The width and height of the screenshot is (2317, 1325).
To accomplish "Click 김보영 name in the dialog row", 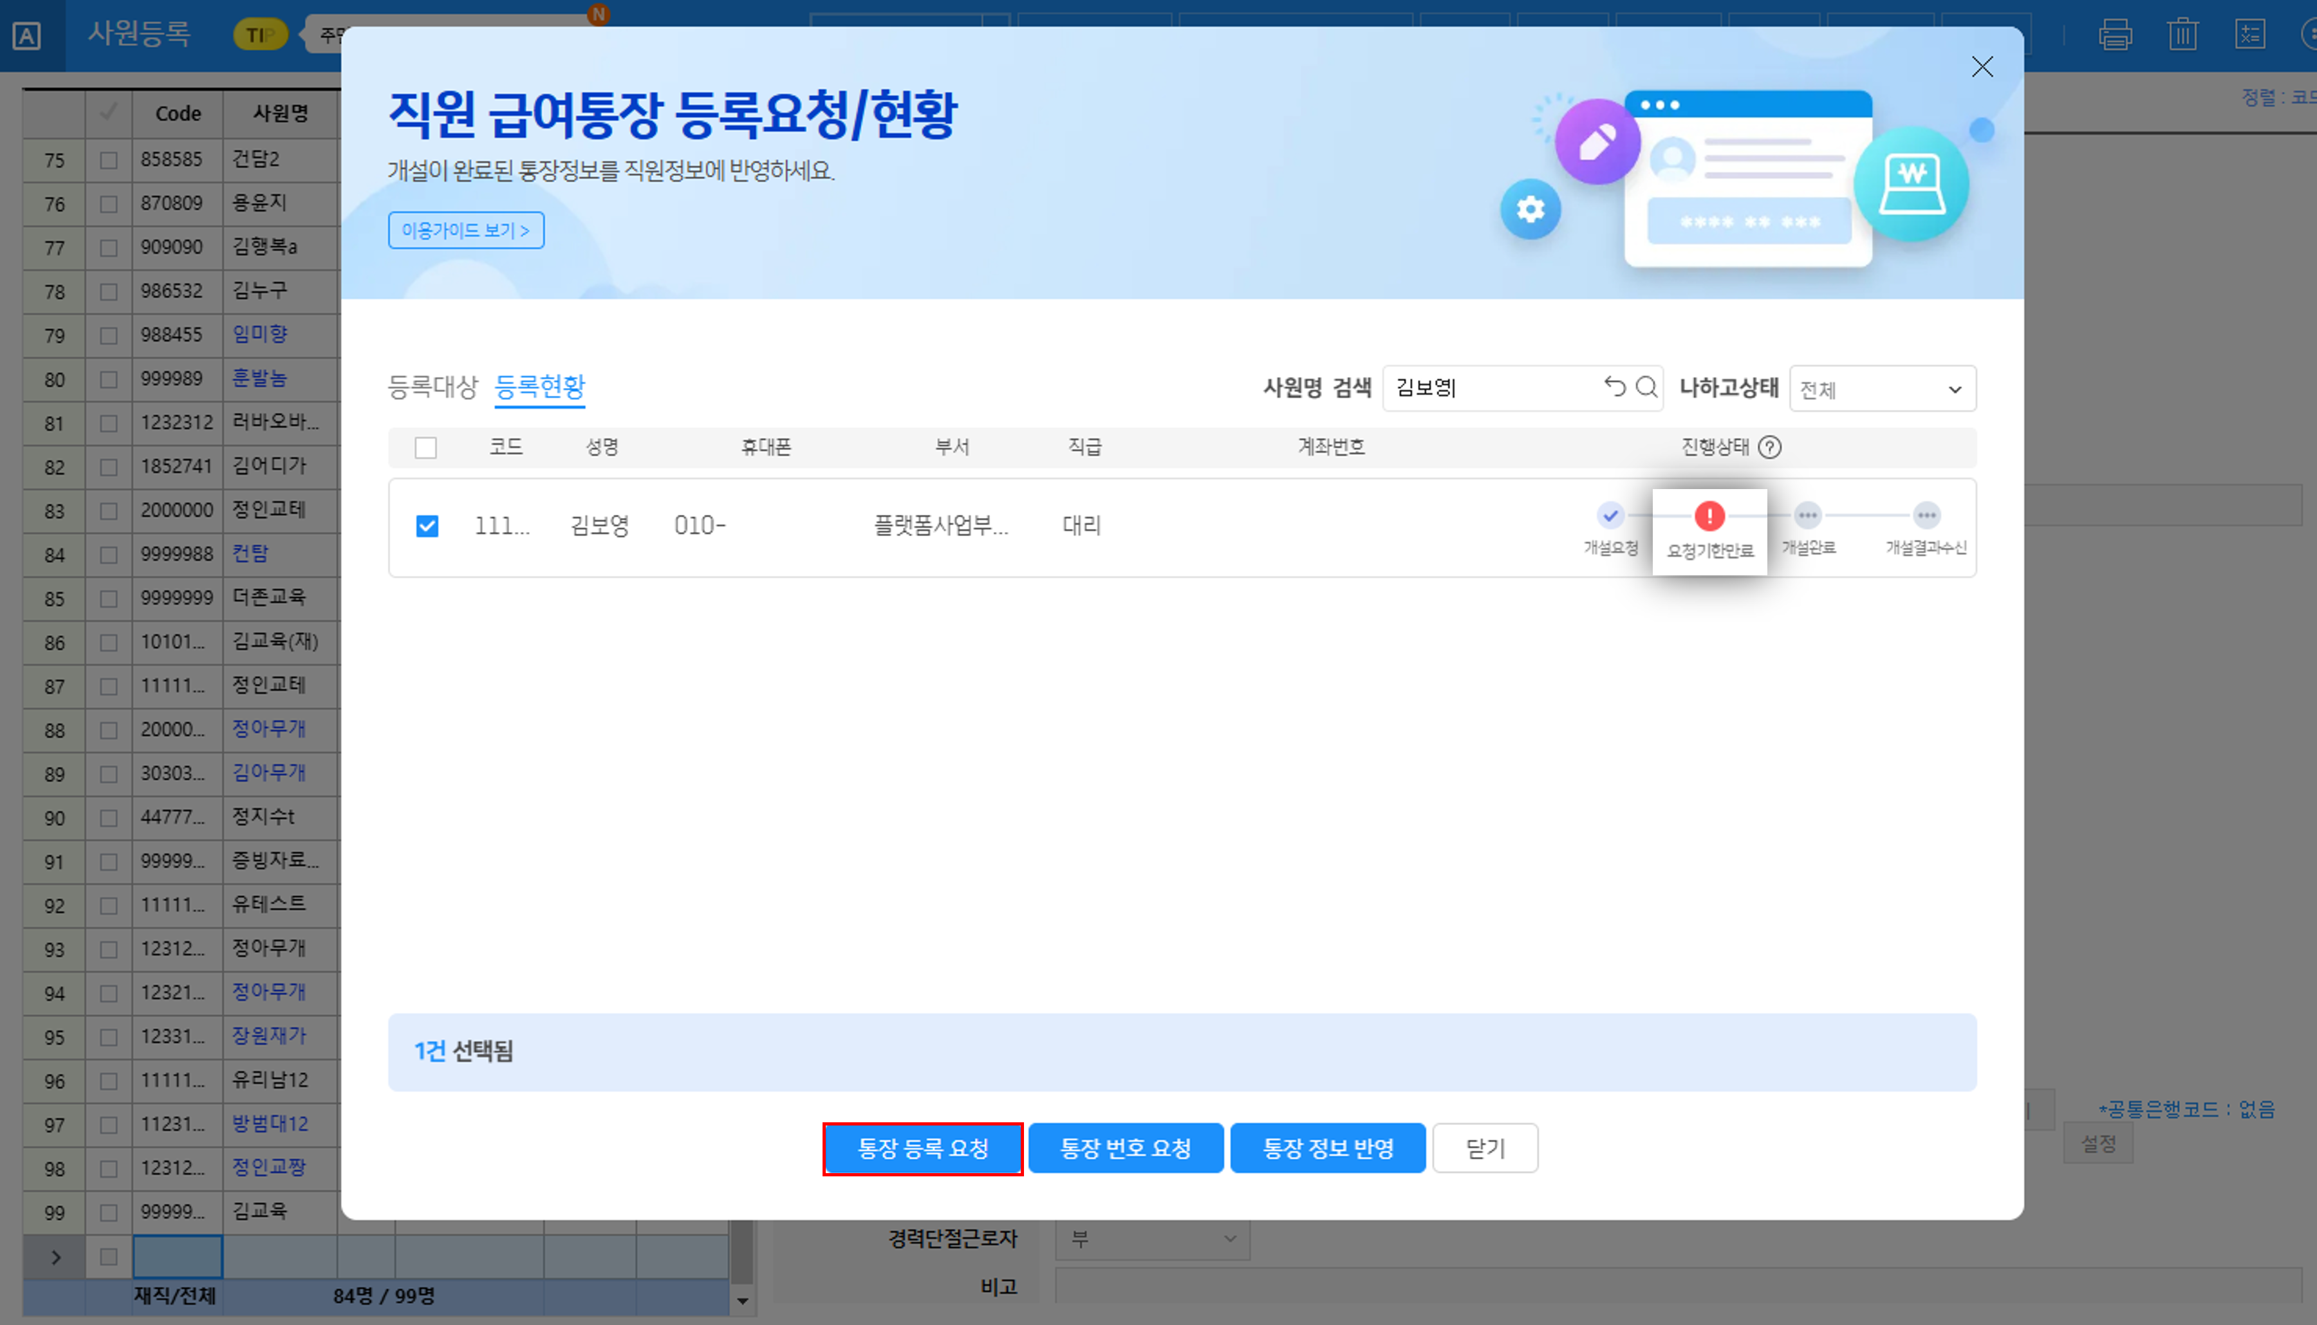I will point(600,526).
